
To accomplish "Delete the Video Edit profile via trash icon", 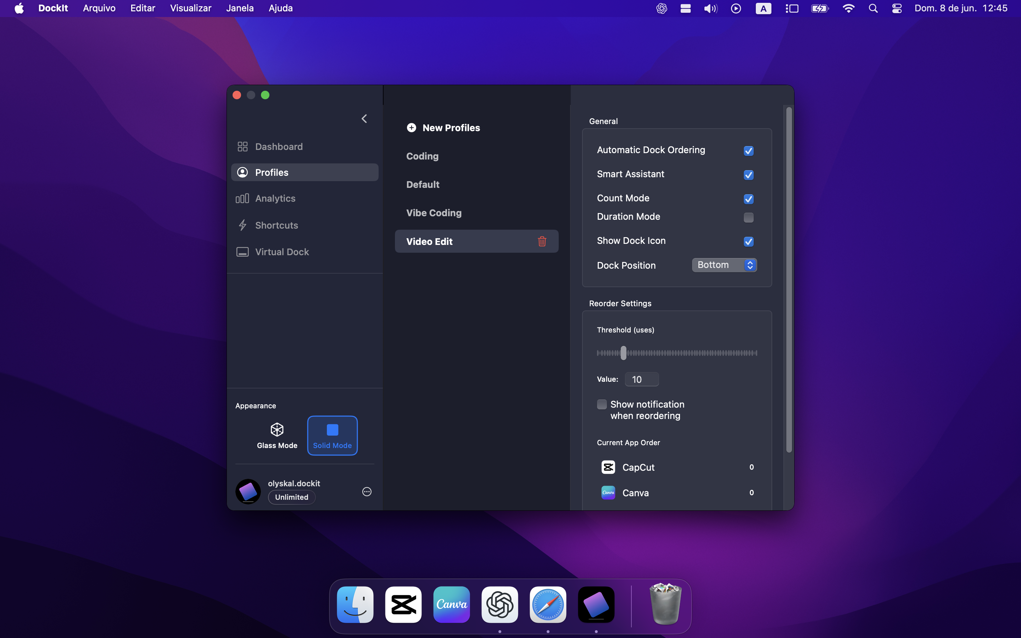I will click(542, 241).
